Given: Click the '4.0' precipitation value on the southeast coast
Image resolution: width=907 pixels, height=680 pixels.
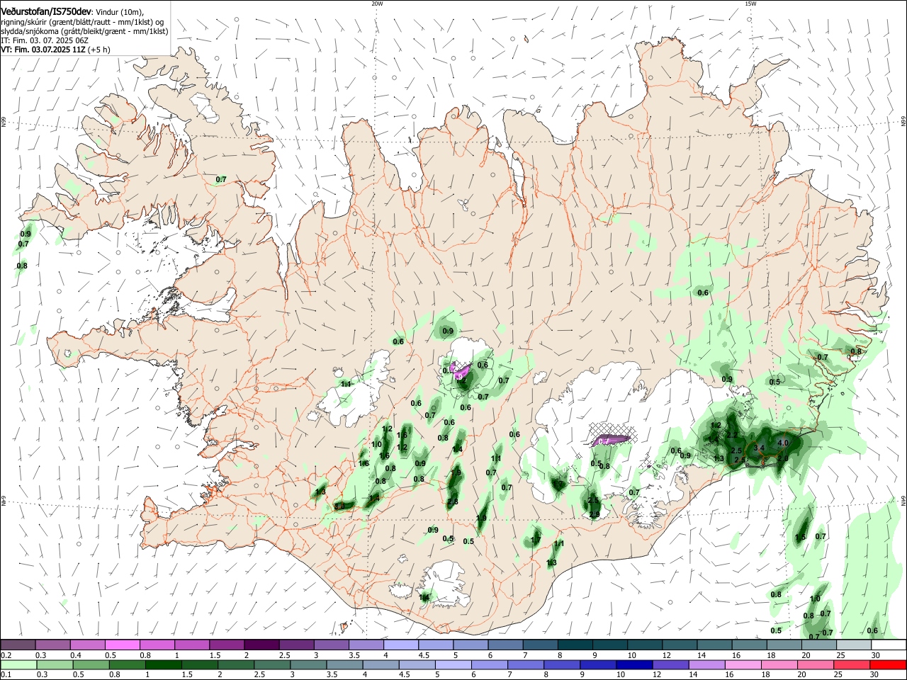Looking at the screenshot, I should pyautogui.click(x=783, y=443).
